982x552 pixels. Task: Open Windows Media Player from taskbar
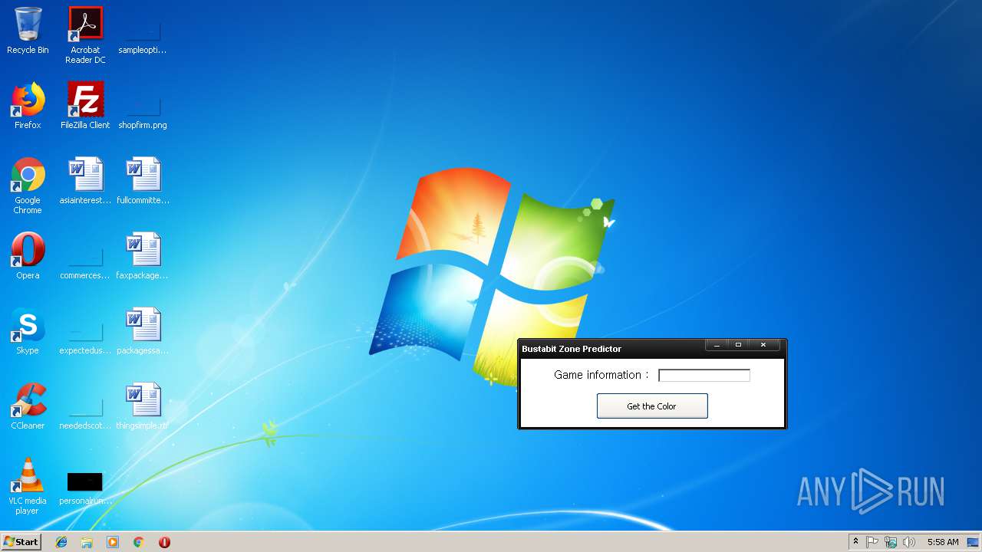[x=113, y=542]
